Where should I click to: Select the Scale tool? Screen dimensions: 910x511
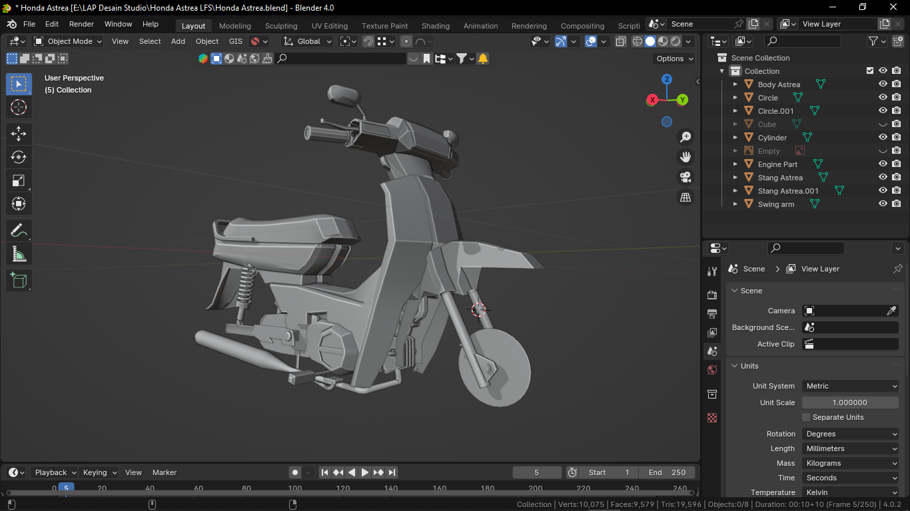(19, 180)
